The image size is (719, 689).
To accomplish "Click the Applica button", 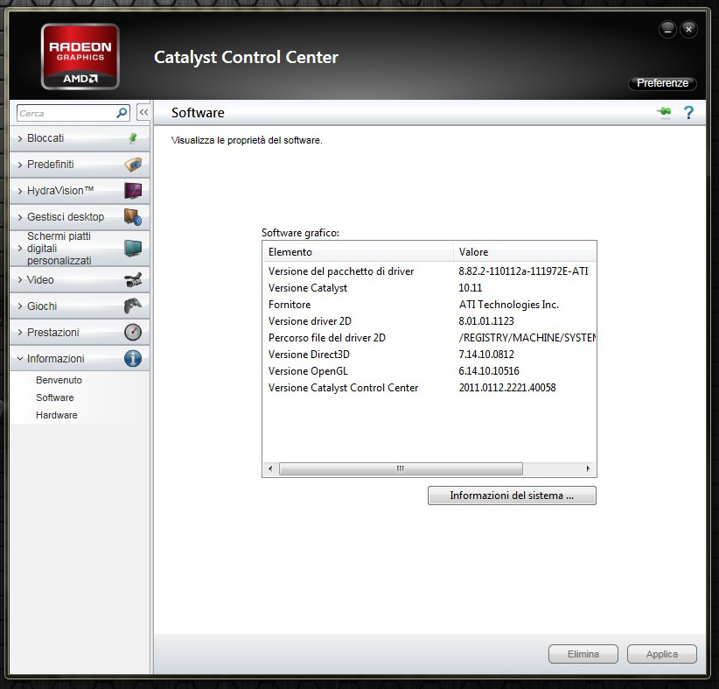I will (661, 654).
